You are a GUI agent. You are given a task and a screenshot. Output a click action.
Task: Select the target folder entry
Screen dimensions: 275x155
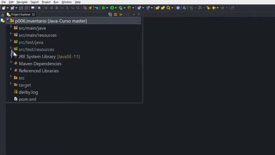pos(25,85)
